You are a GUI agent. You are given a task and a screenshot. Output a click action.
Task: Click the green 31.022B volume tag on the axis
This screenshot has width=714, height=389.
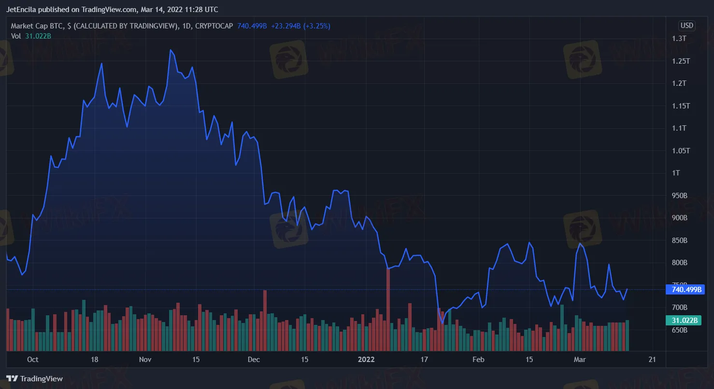pyautogui.click(x=683, y=320)
